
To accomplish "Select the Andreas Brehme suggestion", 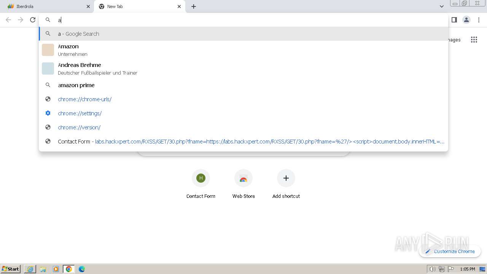I will click(243, 68).
